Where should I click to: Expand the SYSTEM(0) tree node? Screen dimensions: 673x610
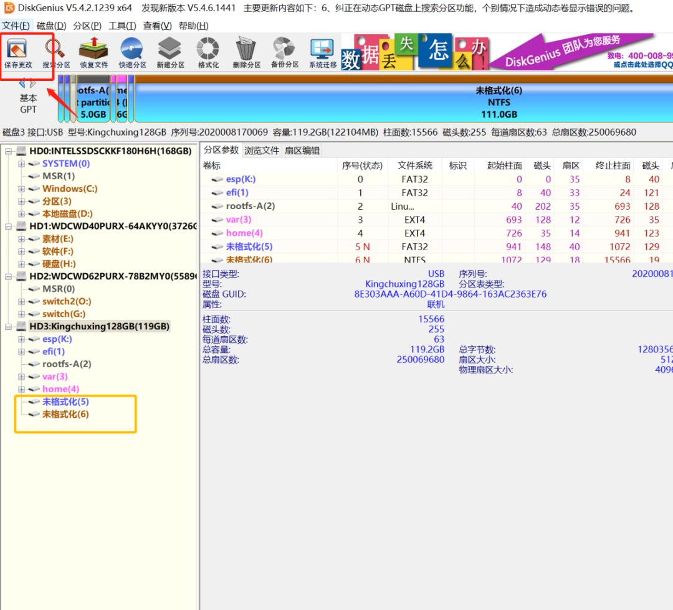[22, 164]
